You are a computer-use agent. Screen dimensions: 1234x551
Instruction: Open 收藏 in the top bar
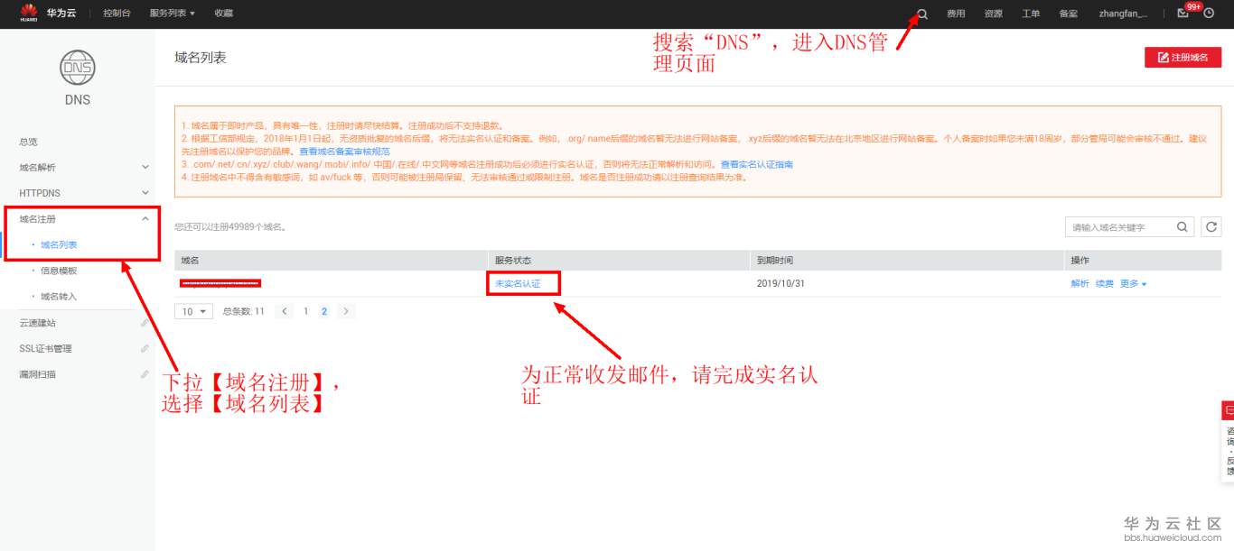[223, 14]
